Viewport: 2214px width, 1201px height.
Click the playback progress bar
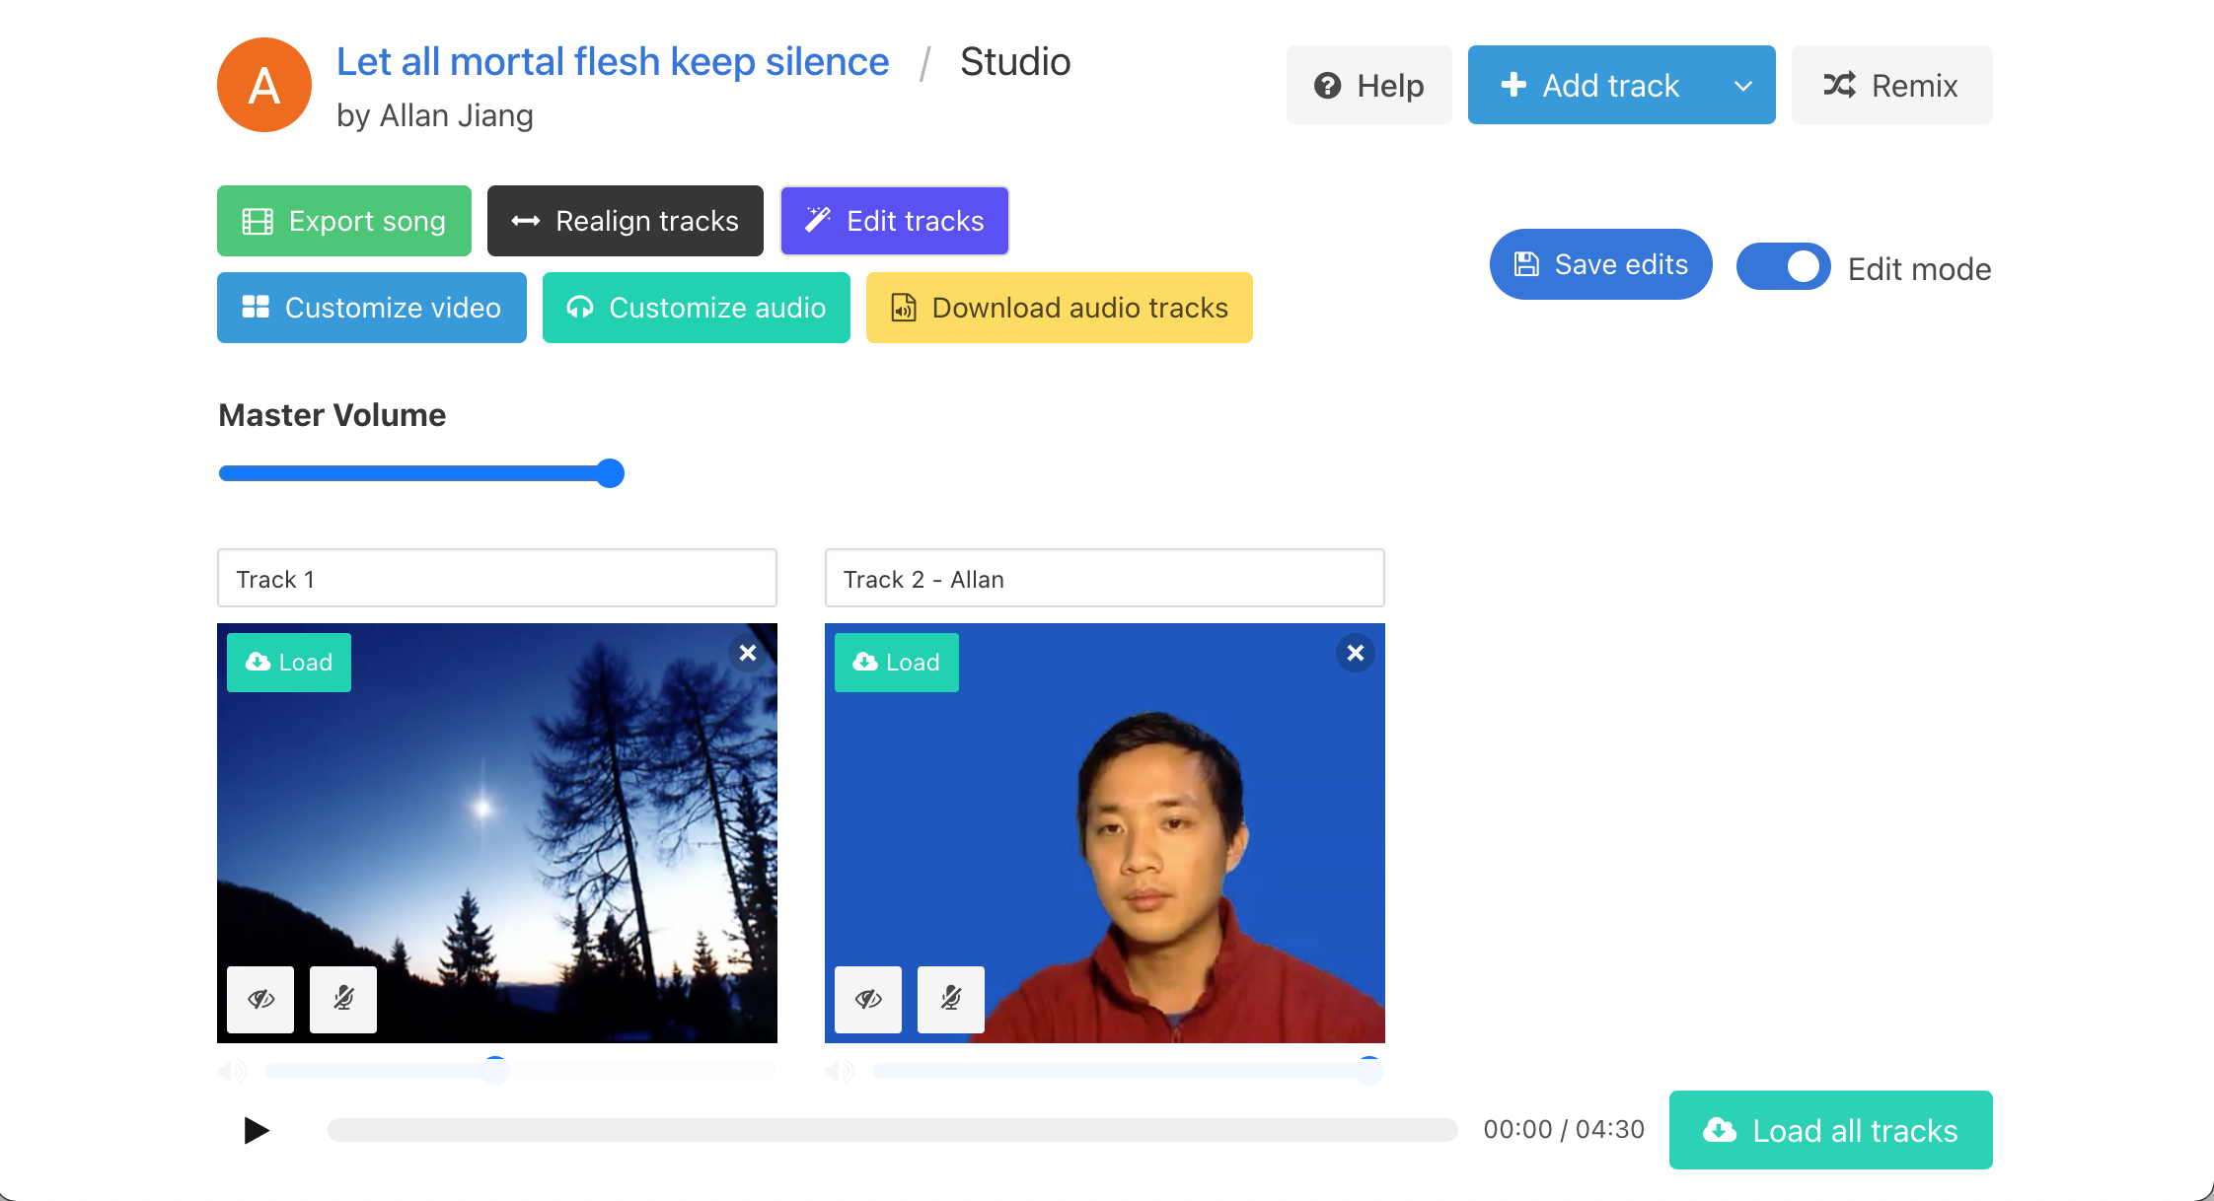892,1130
